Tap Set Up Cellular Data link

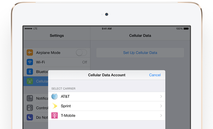[140, 52]
